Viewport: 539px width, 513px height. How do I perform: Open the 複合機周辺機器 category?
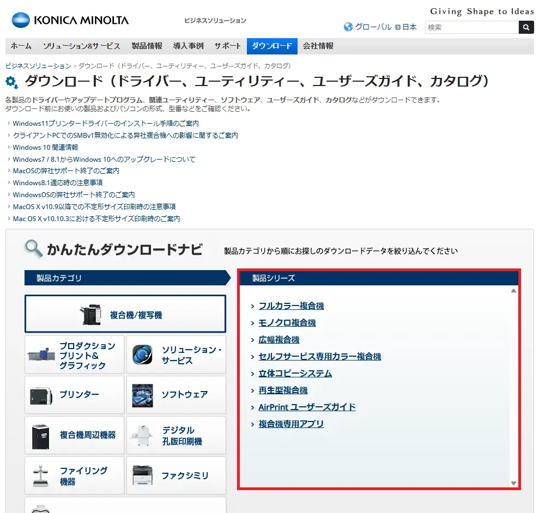(75, 435)
